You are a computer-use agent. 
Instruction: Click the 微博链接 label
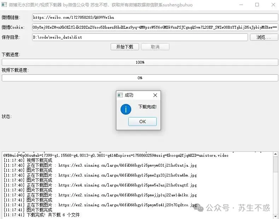(x=11, y=17)
